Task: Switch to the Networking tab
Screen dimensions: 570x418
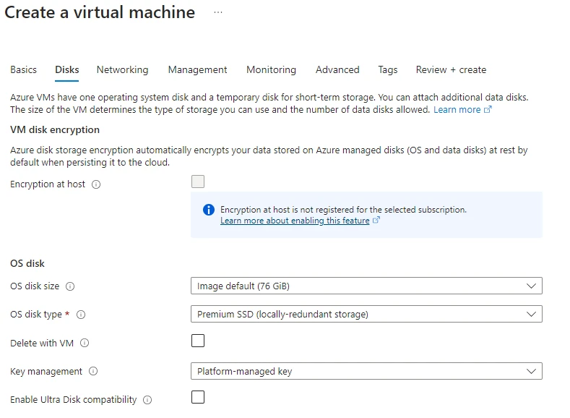Action: click(x=122, y=70)
